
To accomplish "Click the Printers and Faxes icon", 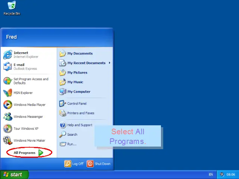I will [x=62, y=113].
